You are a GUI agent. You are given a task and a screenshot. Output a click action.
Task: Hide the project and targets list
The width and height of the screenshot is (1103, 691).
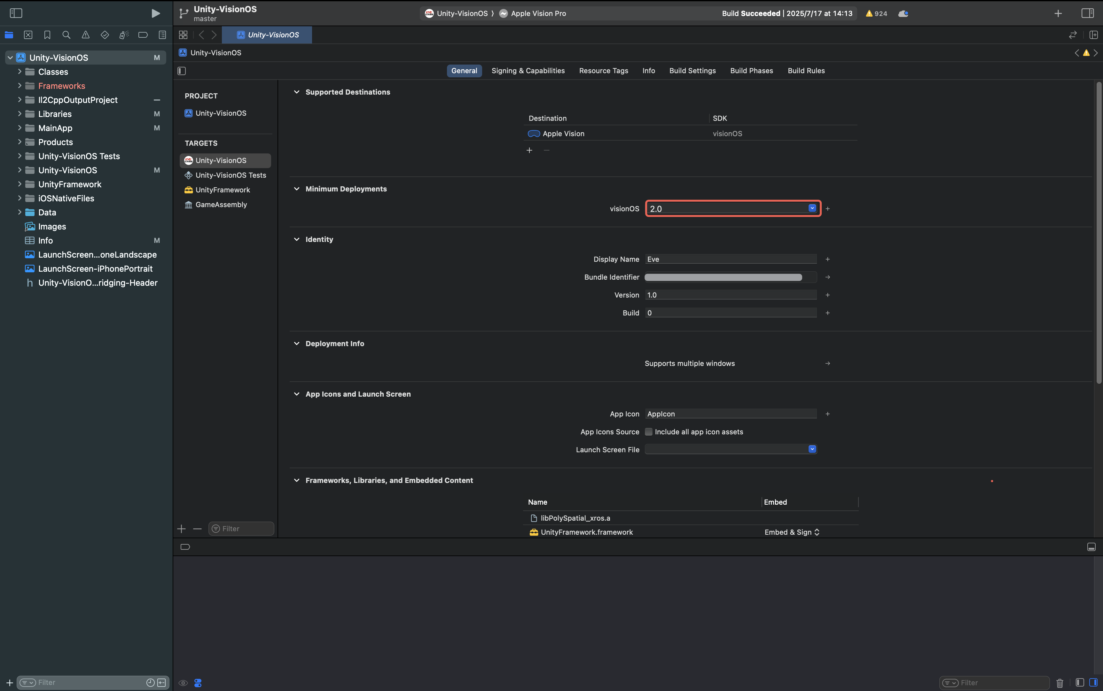click(182, 71)
